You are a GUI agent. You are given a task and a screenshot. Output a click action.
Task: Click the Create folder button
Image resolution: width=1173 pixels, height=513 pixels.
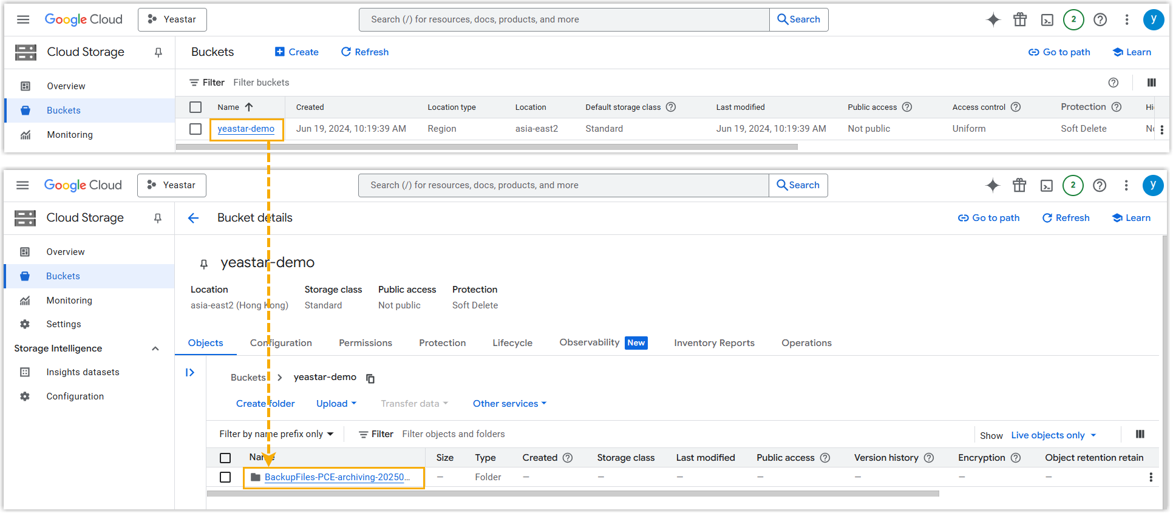(x=265, y=404)
